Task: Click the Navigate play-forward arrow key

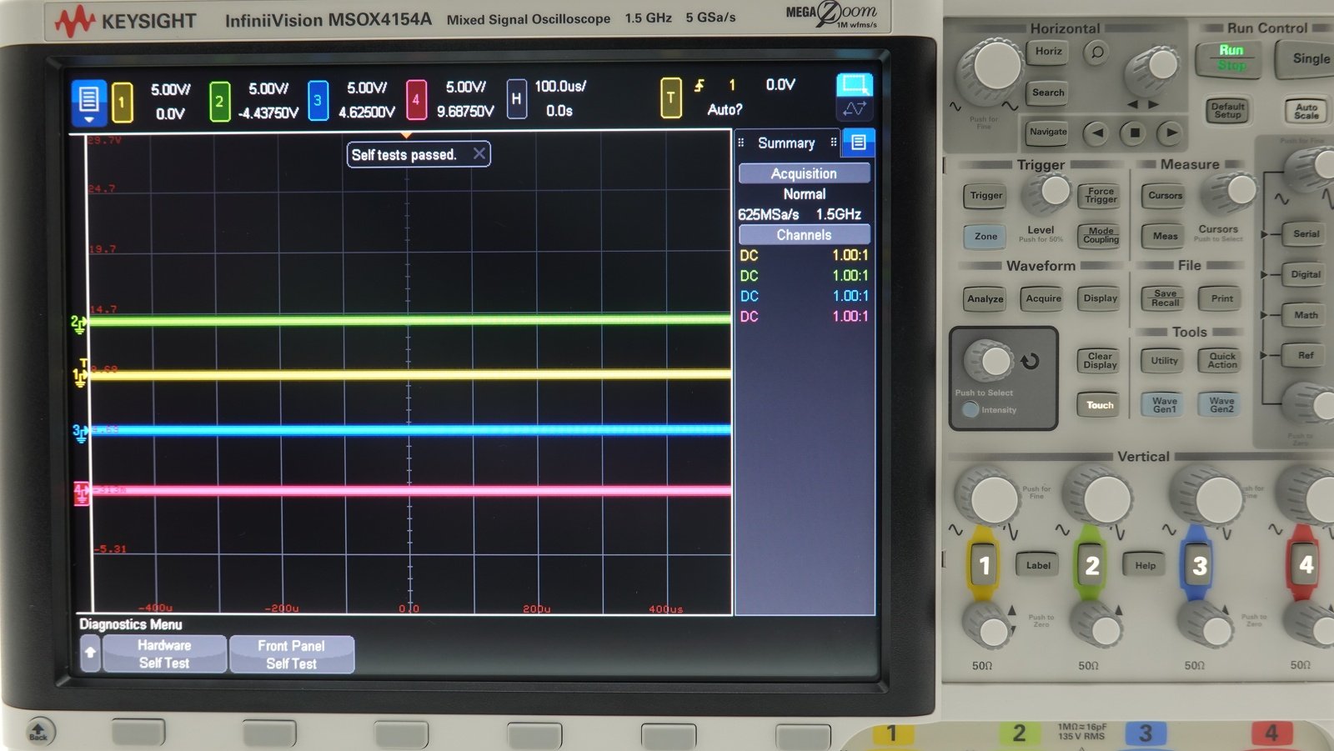Action: click(x=1171, y=132)
